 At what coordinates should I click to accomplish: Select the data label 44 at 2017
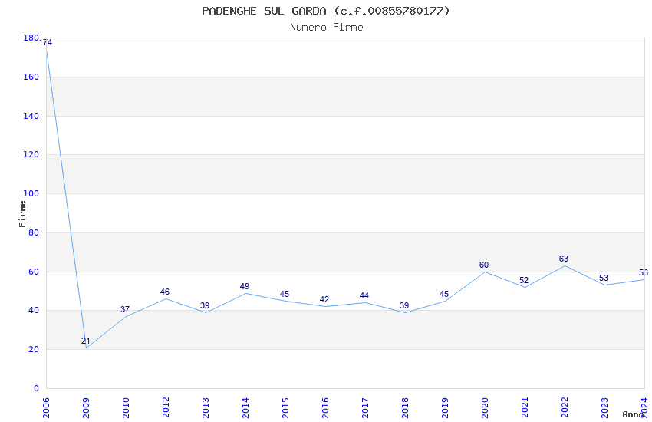[364, 295]
